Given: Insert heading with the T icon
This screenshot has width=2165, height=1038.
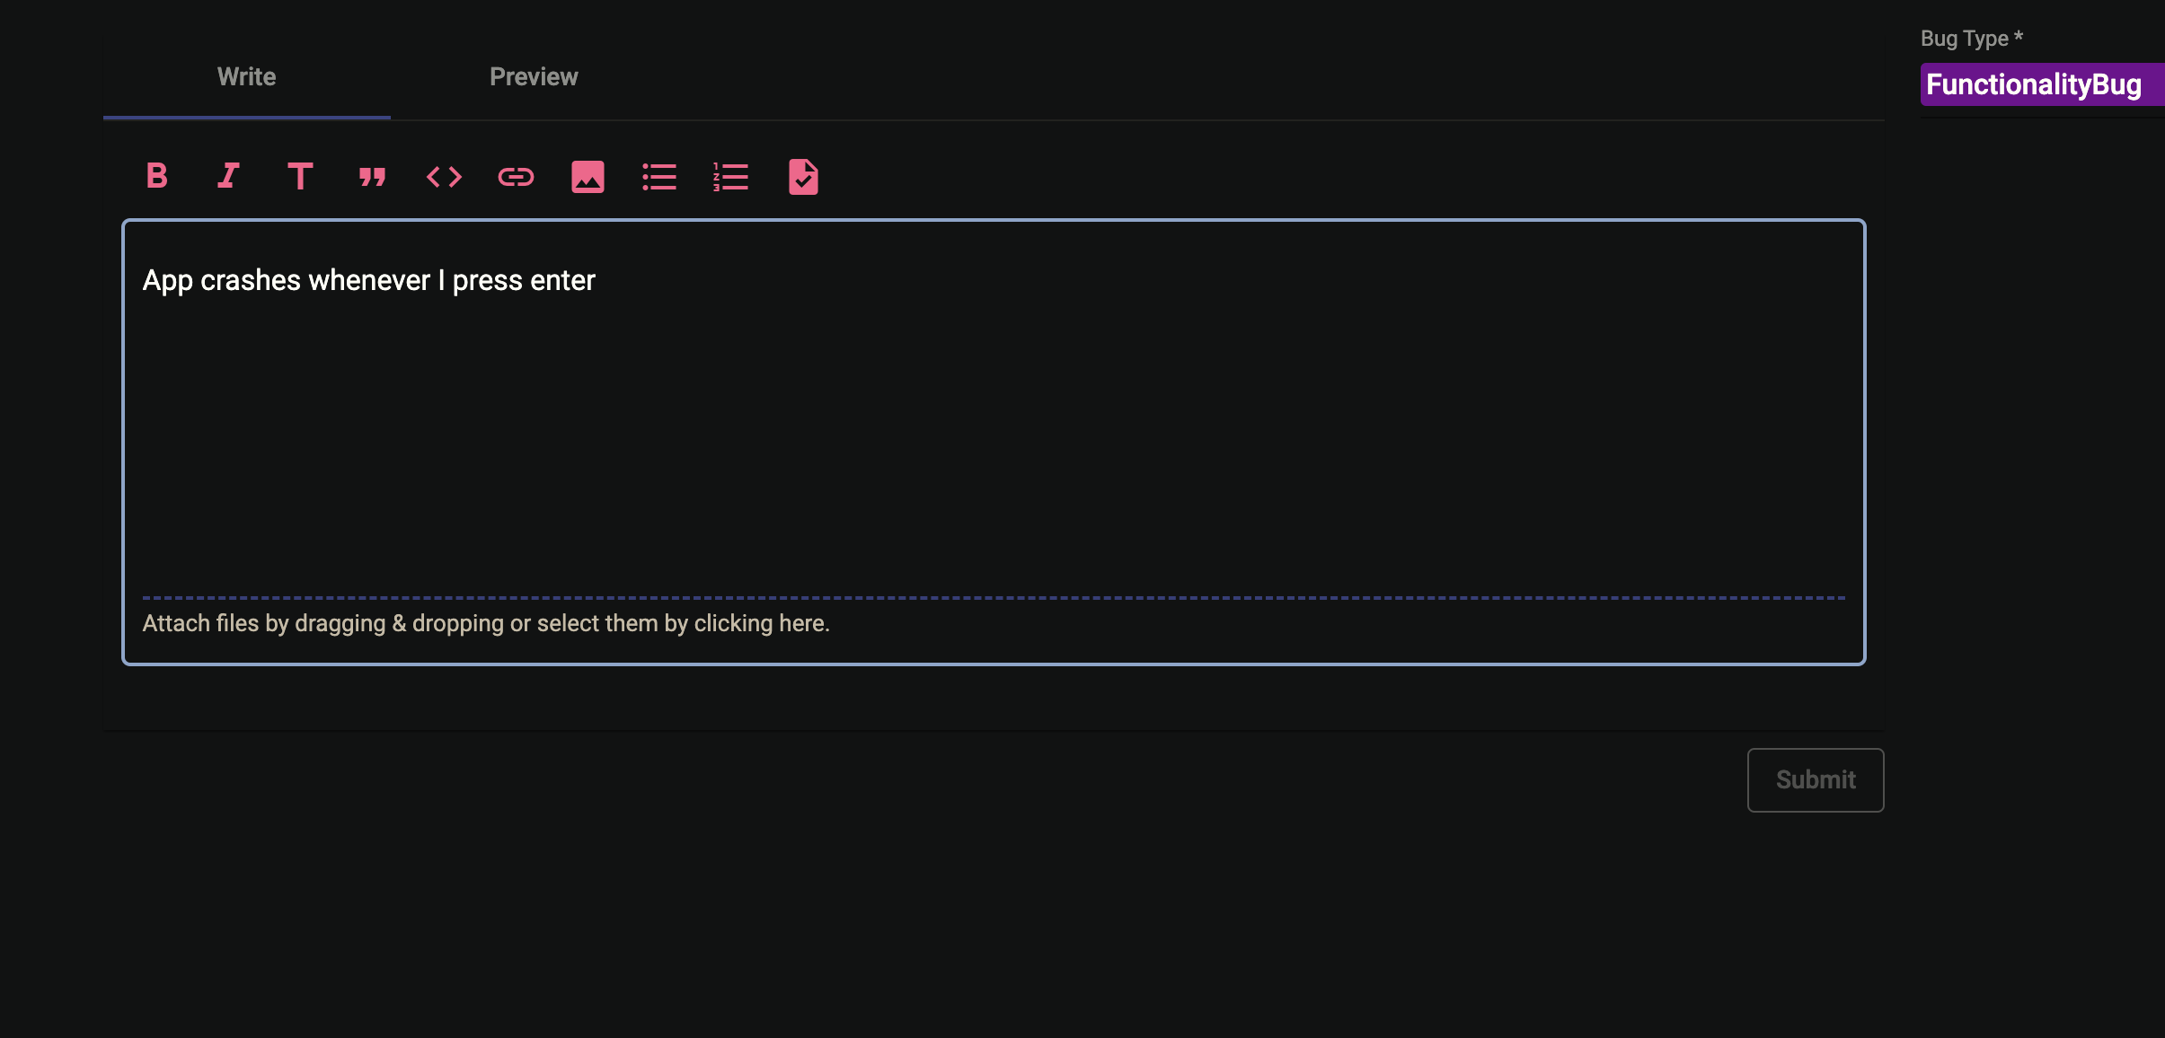Looking at the screenshot, I should pyautogui.click(x=300, y=176).
